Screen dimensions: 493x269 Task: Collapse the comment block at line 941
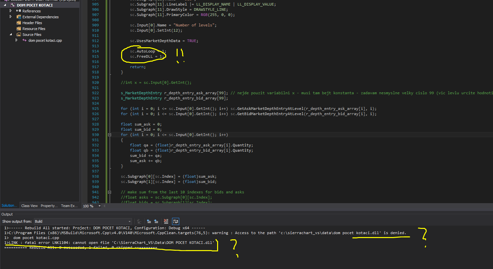[x=110, y=192]
